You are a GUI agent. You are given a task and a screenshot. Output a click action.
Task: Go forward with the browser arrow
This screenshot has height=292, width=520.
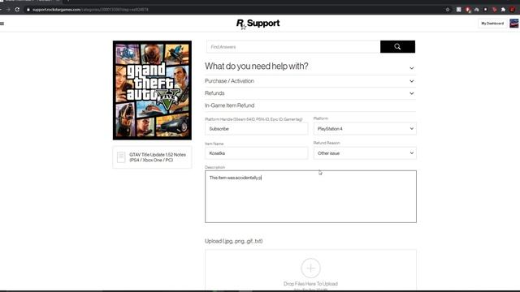[8, 10]
